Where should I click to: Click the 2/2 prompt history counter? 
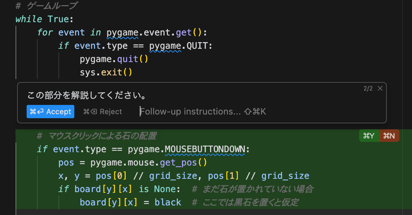368,89
